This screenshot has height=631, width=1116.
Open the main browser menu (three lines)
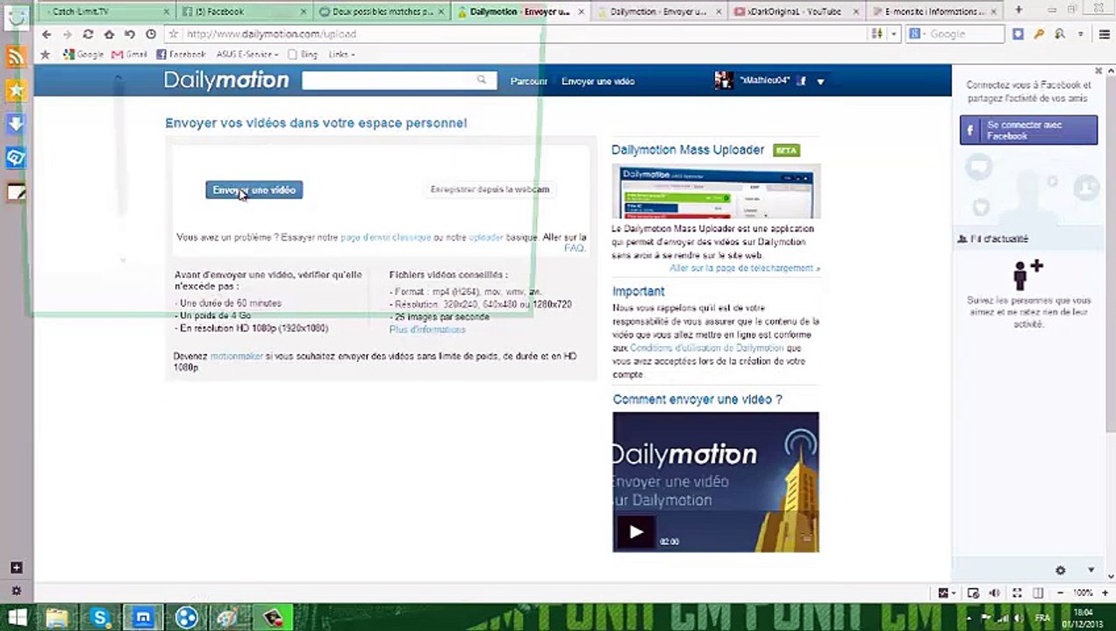[1104, 34]
